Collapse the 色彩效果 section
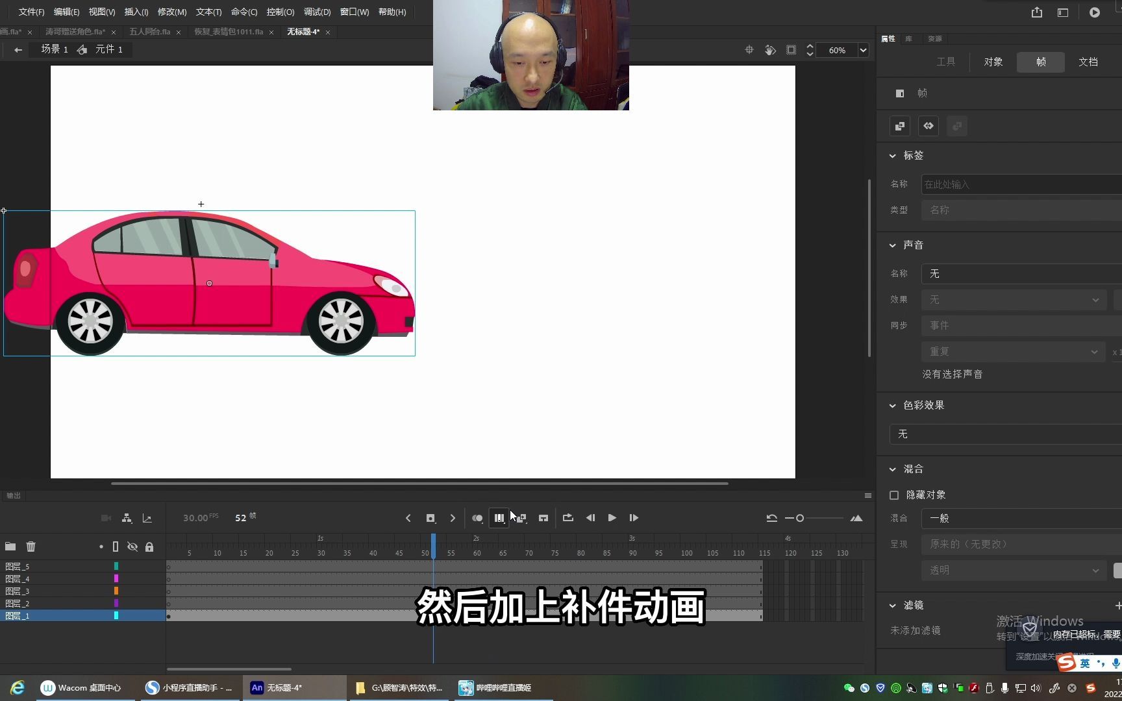 (x=893, y=406)
